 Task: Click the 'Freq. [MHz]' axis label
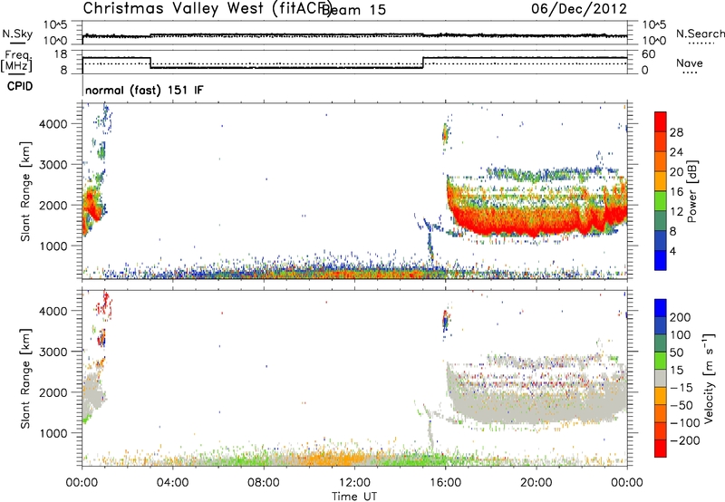16,61
